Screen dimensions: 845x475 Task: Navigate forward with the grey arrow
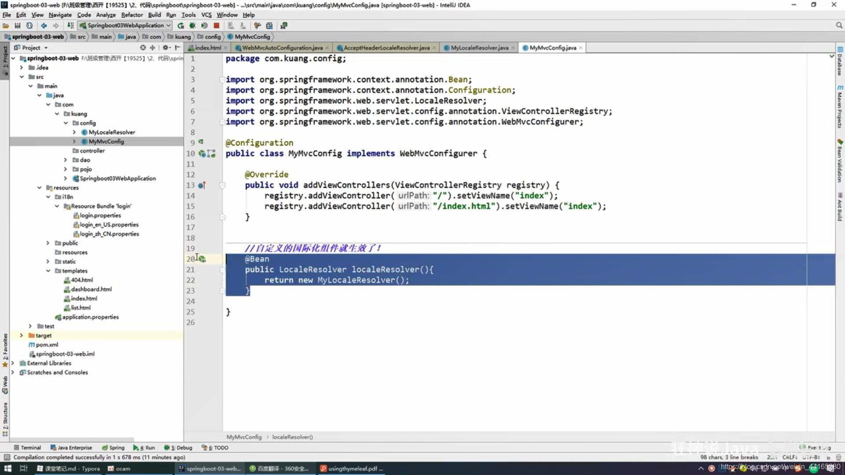pos(56,26)
